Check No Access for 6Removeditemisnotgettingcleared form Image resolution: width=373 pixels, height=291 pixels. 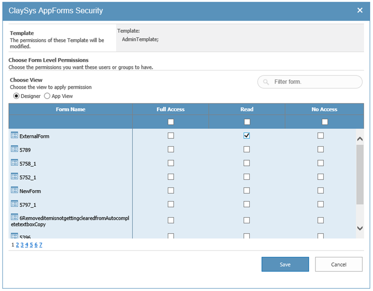click(321, 220)
